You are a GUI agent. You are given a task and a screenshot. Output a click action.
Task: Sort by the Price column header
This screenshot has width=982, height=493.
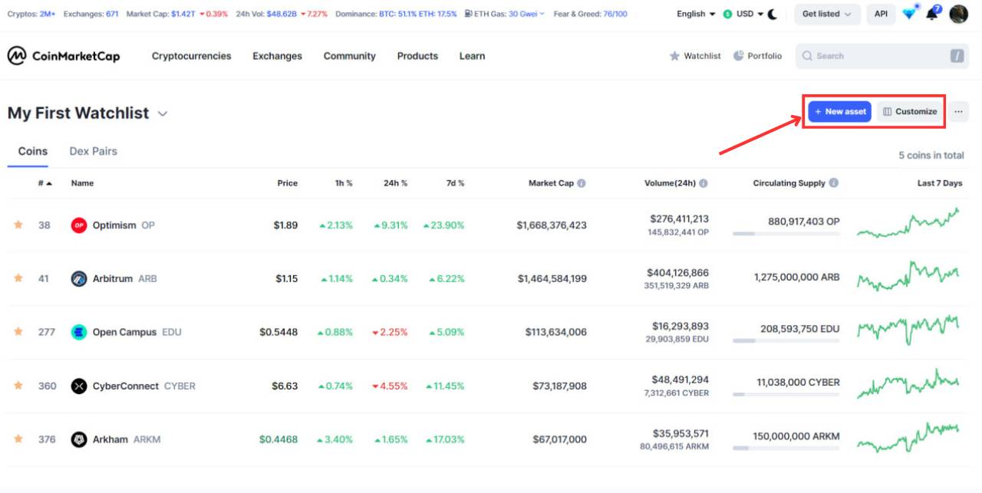click(x=287, y=183)
